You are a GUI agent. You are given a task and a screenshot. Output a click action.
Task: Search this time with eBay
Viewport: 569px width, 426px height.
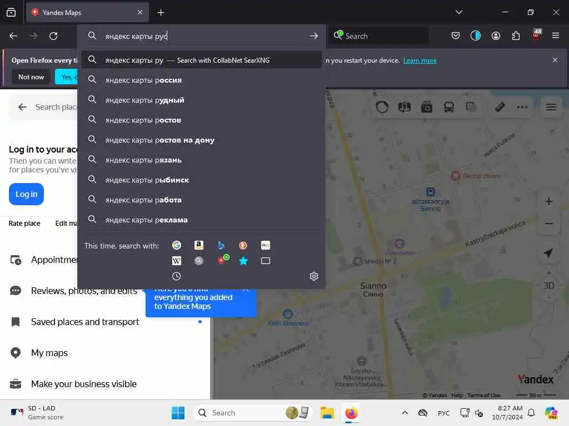pos(265,245)
